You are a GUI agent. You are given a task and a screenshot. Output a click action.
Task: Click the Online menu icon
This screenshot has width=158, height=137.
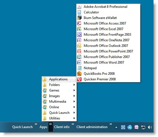(45, 107)
